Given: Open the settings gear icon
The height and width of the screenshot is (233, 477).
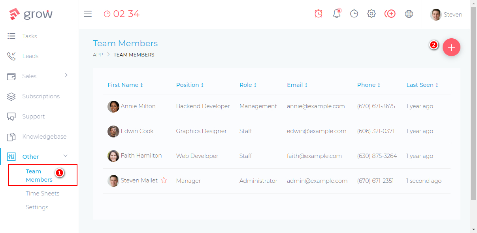Looking at the screenshot, I should pyautogui.click(x=371, y=14).
